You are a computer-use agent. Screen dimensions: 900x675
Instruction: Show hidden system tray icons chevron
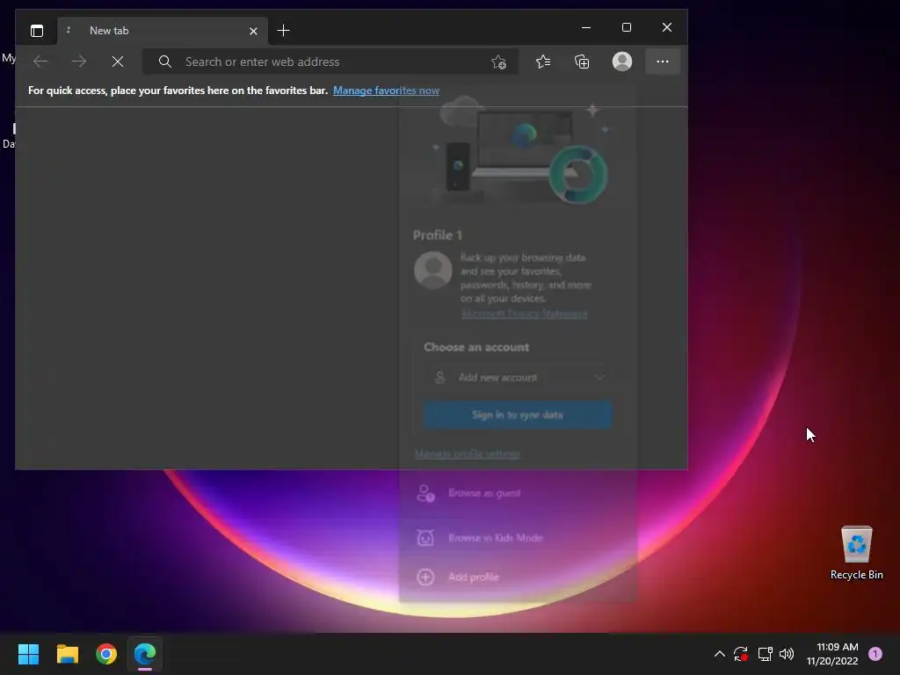point(719,654)
